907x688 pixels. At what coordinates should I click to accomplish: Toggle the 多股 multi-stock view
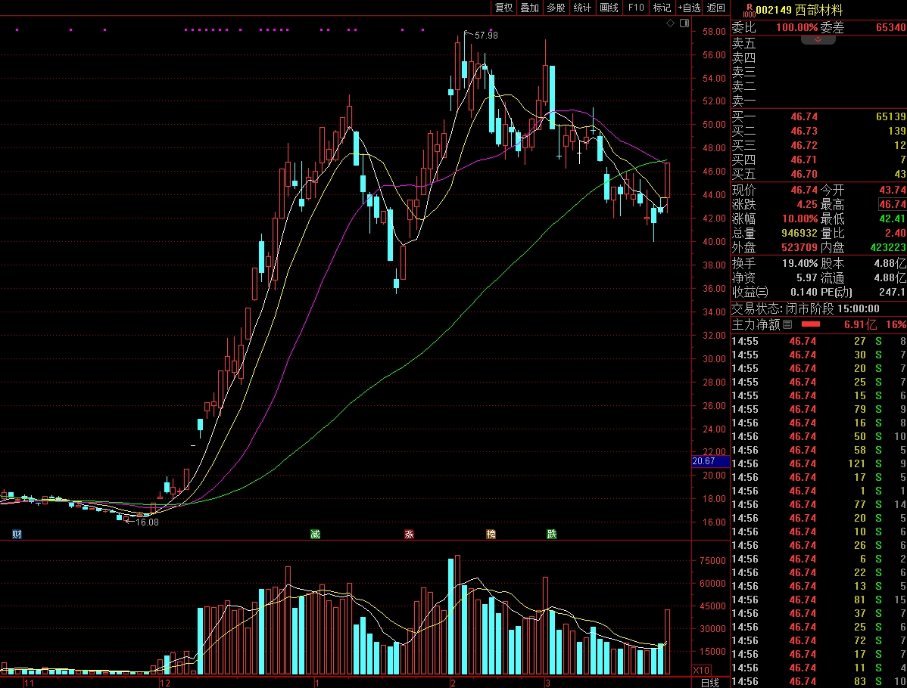pos(556,8)
